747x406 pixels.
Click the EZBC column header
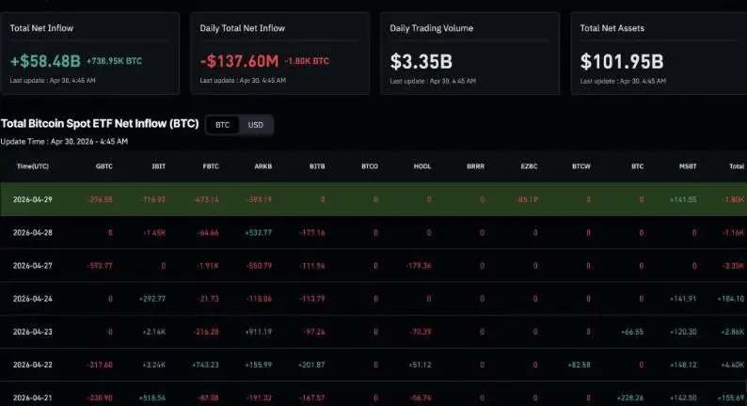(x=529, y=166)
